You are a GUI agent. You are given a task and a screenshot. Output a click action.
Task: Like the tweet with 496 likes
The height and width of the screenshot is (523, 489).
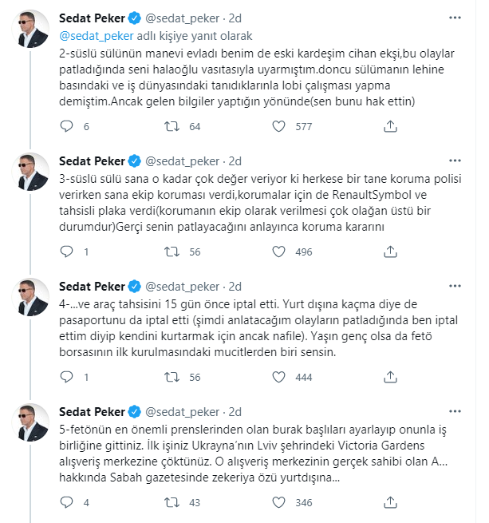point(278,252)
